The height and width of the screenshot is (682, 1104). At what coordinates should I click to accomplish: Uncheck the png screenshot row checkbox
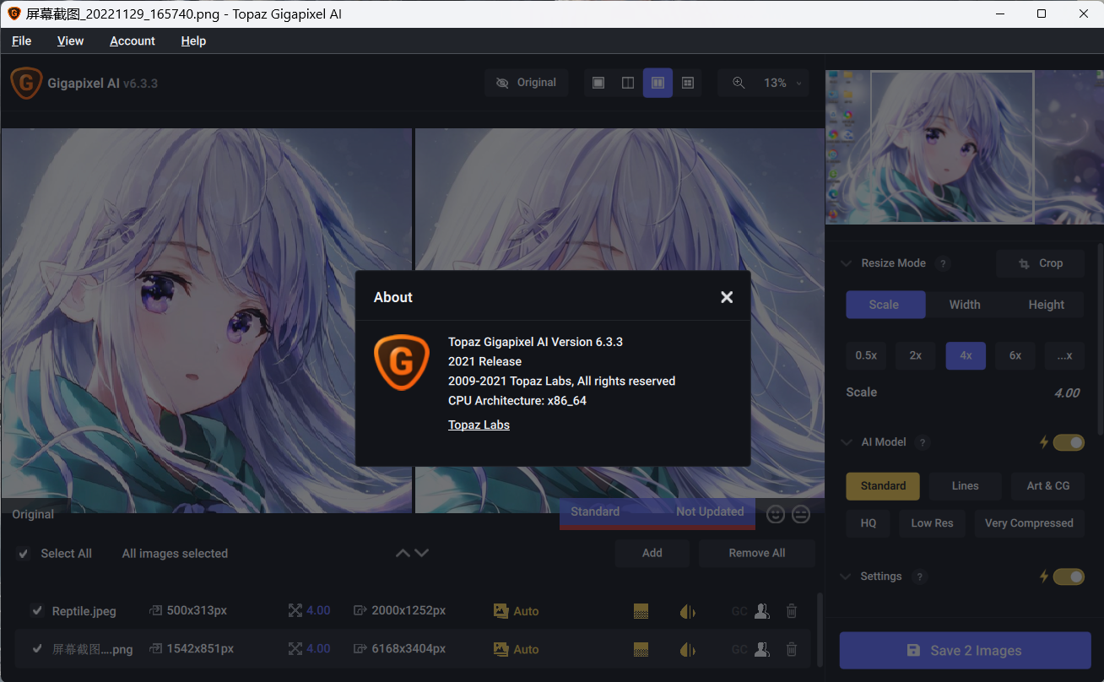[x=37, y=649]
